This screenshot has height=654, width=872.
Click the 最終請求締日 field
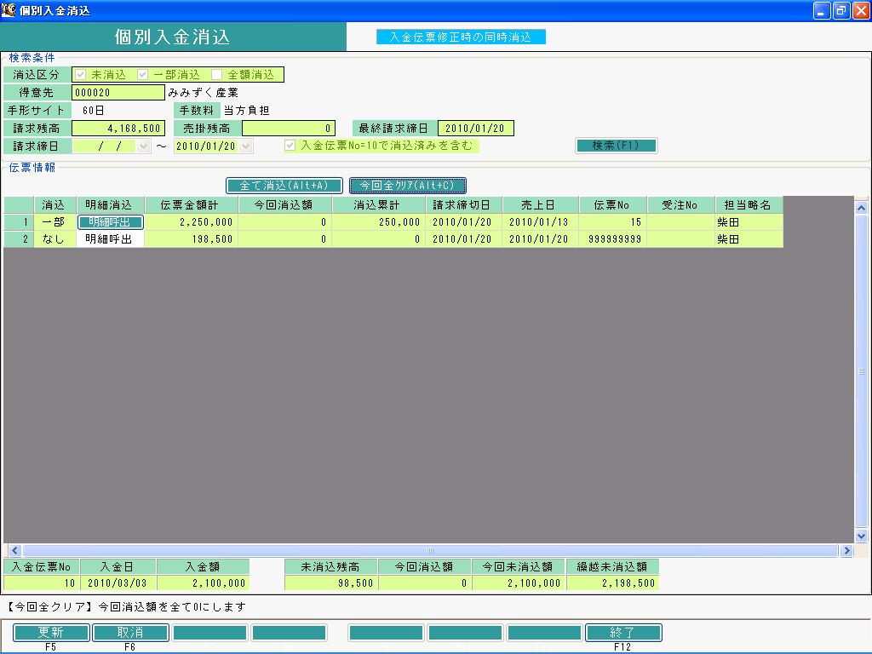pos(475,129)
